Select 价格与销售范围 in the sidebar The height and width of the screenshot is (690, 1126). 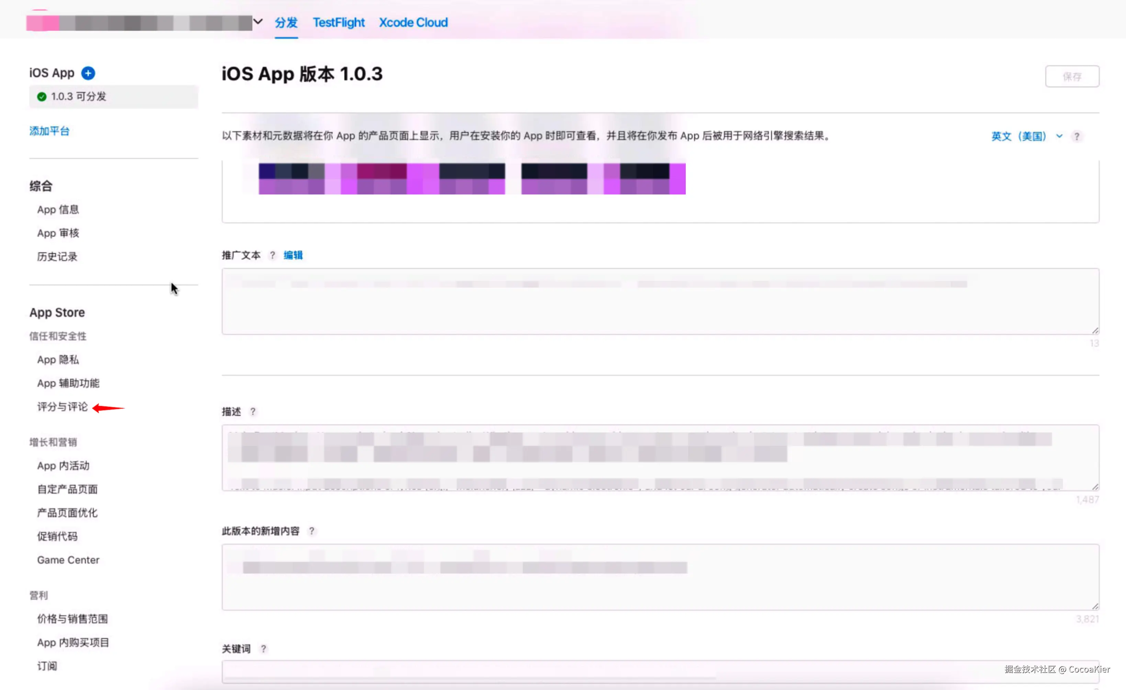coord(73,619)
